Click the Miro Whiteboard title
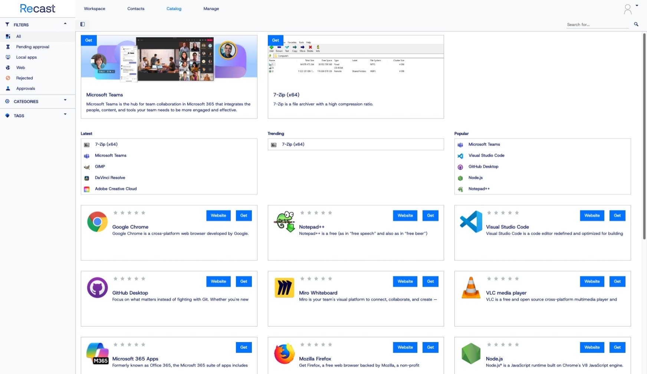The image size is (647, 374). (x=318, y=293)
